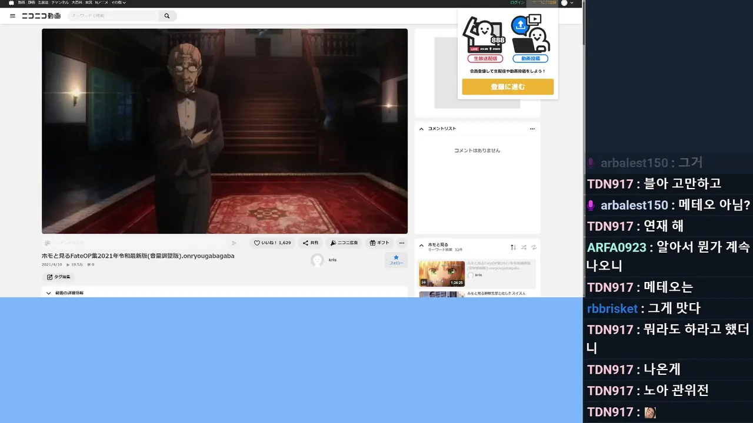753x423 pixels.
Task: Click the タグ編集 button
Action: (x=59, y=277)
